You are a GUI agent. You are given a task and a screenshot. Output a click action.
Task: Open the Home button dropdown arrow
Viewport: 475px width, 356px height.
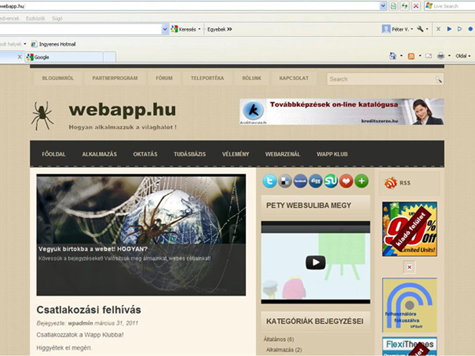[x=401, y=56]
